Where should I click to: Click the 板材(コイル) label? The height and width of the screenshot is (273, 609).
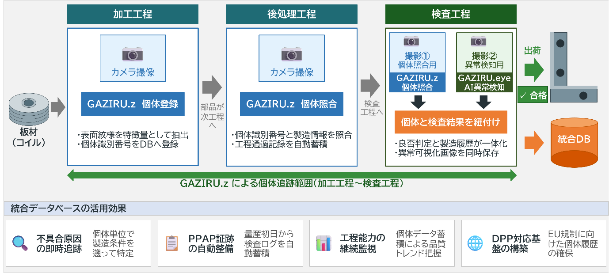click(29, 137)
